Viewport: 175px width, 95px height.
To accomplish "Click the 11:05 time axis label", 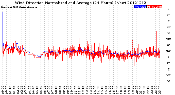I will [75, 90].
